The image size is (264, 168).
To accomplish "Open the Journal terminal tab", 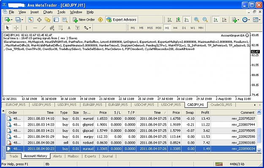I will 107,156.
